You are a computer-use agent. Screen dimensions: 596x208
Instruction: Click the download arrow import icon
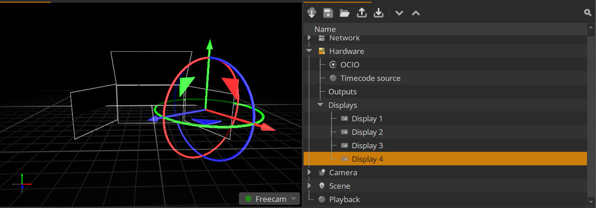click(379, 13)
